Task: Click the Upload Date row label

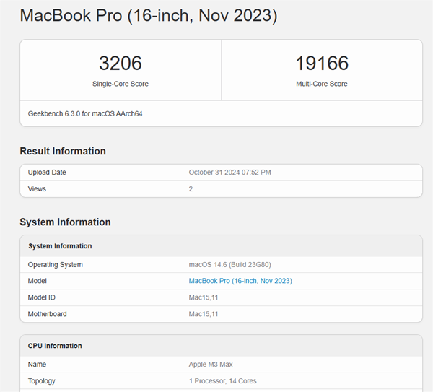Action: 47,173
